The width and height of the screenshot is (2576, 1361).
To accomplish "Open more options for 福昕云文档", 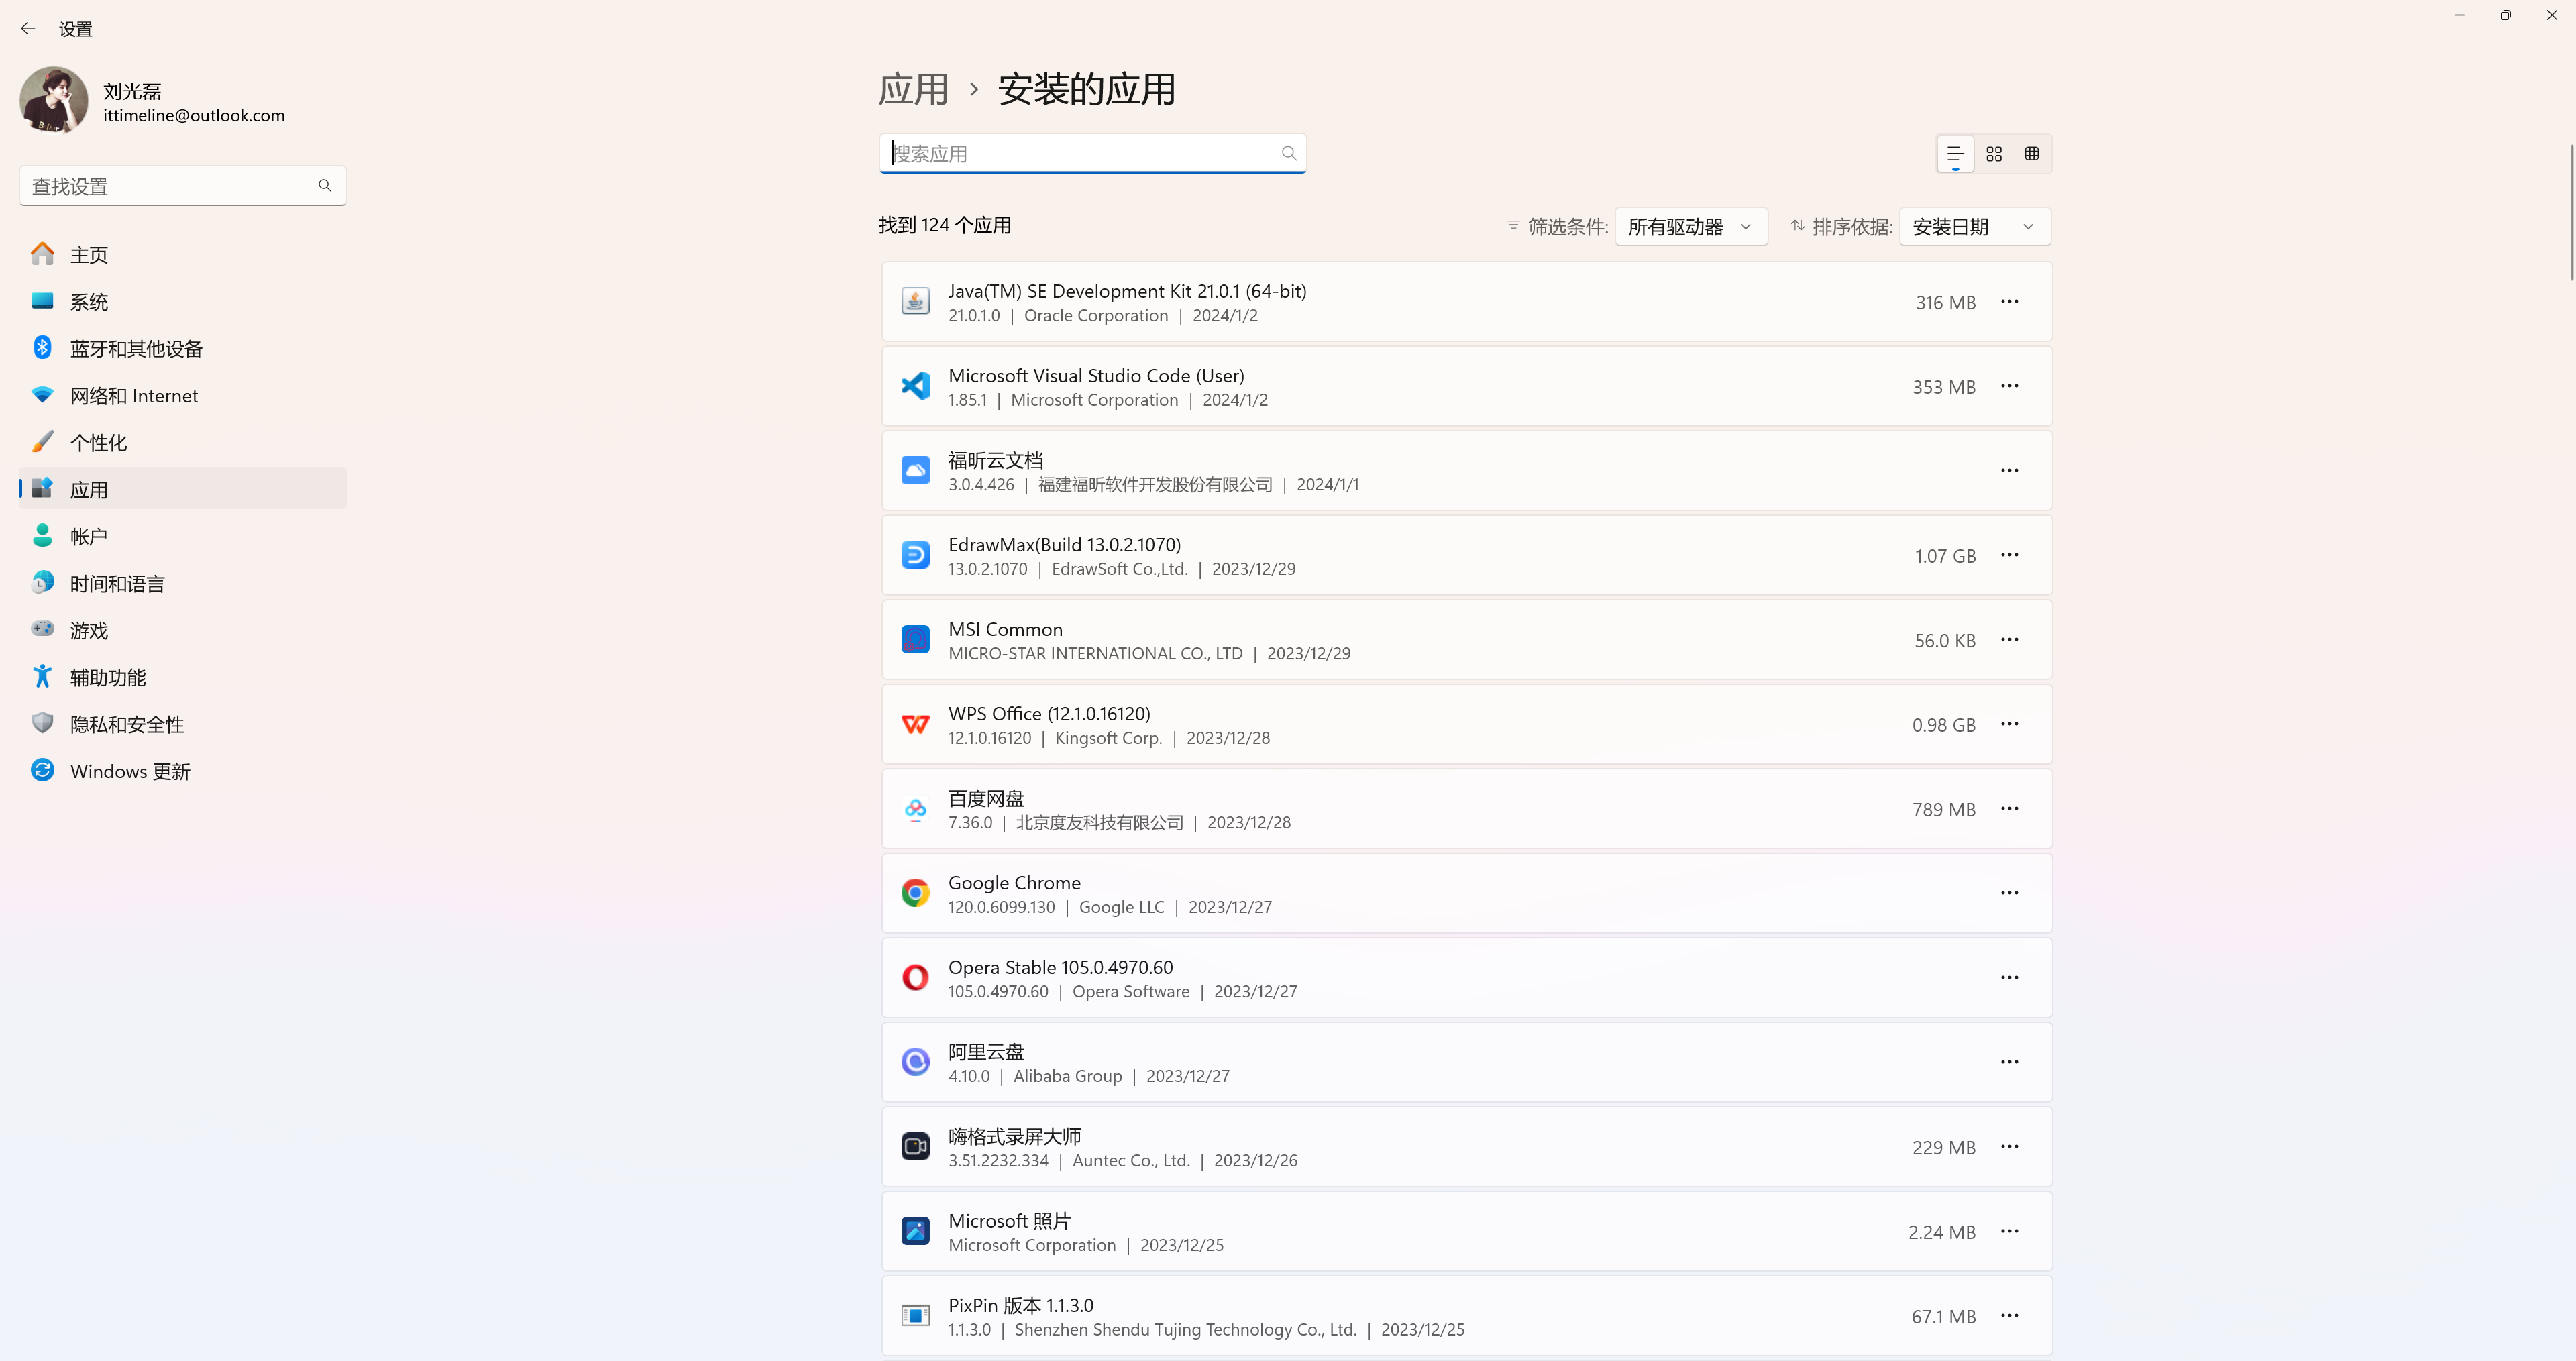I will (2009, 470).
